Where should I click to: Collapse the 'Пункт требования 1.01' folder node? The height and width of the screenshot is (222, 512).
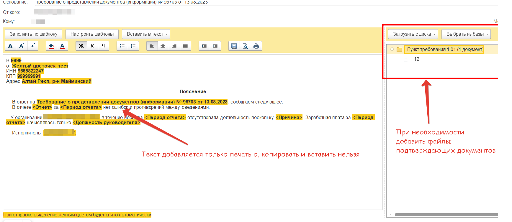(392, 49)
